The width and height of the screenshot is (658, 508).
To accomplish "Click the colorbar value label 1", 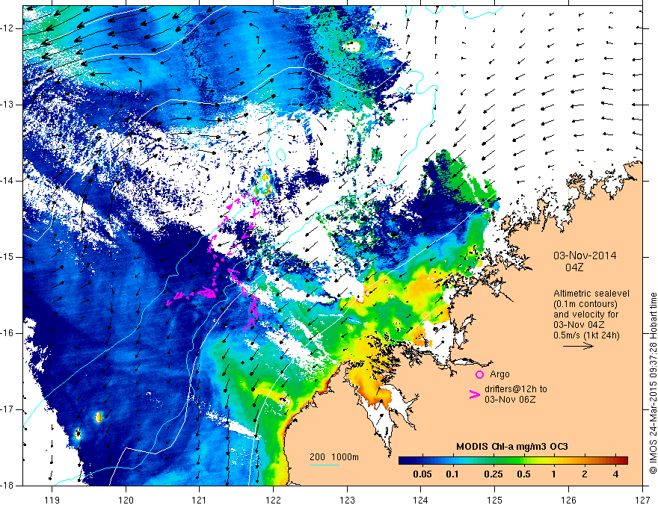I will (554, 474).
